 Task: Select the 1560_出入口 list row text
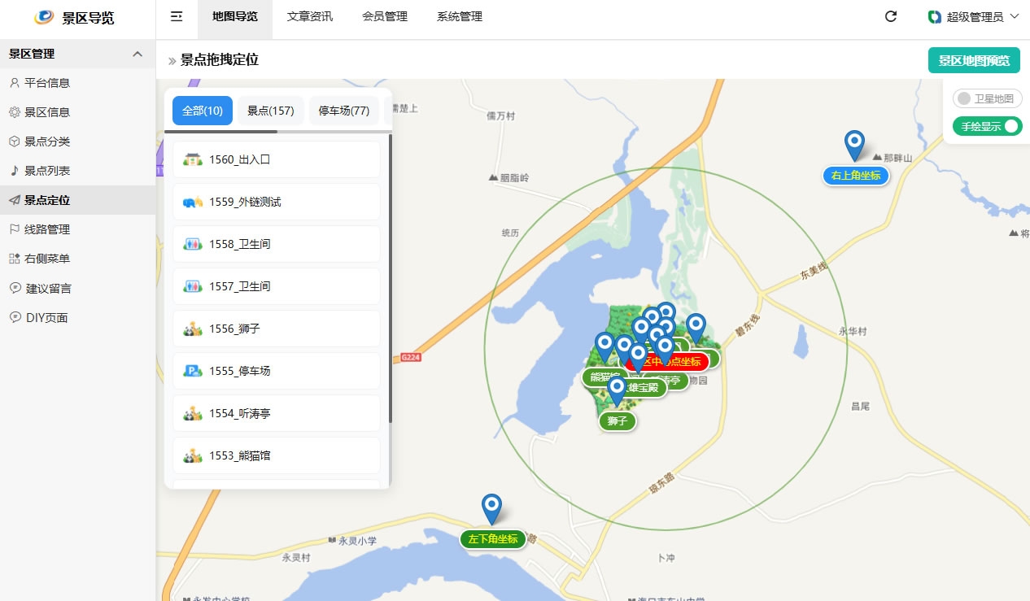[239, 159]
